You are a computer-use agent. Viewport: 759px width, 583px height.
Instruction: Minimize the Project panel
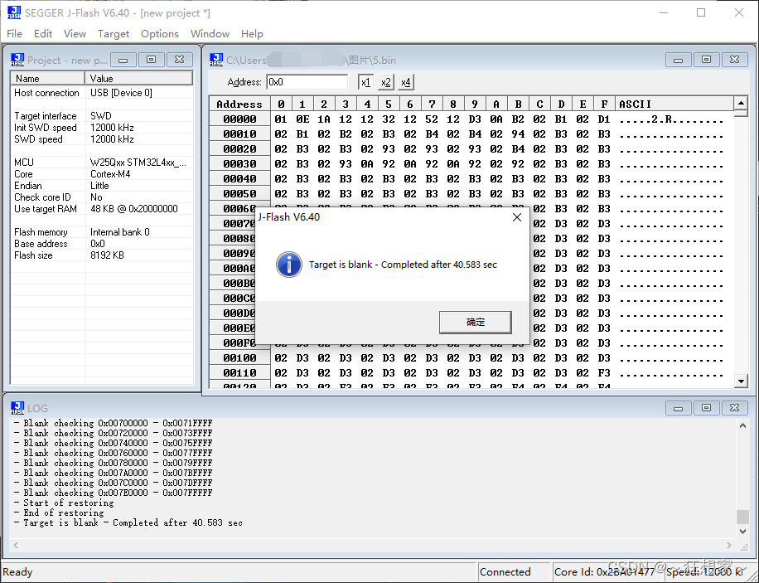pyautogui.click(x=123, y=60)
